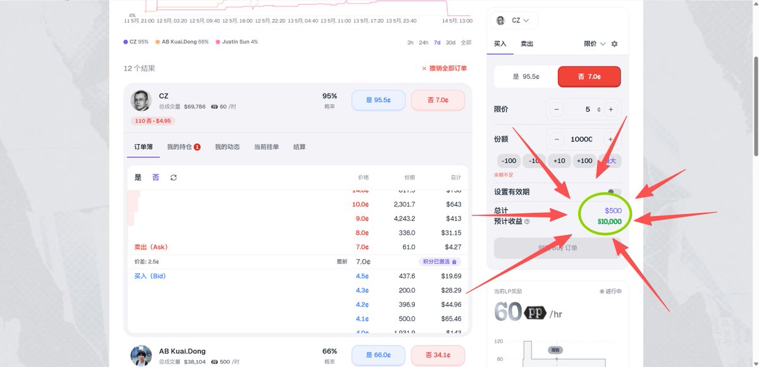Viewport: 759px width, 367px height.
Task: Click the +100 shares quick button
Action: pos(585,160)
